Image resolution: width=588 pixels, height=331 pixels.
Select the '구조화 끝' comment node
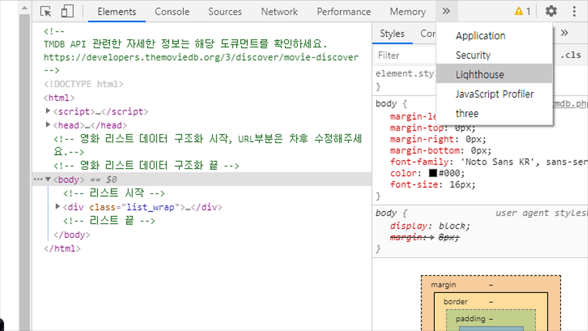click(146, 165)
